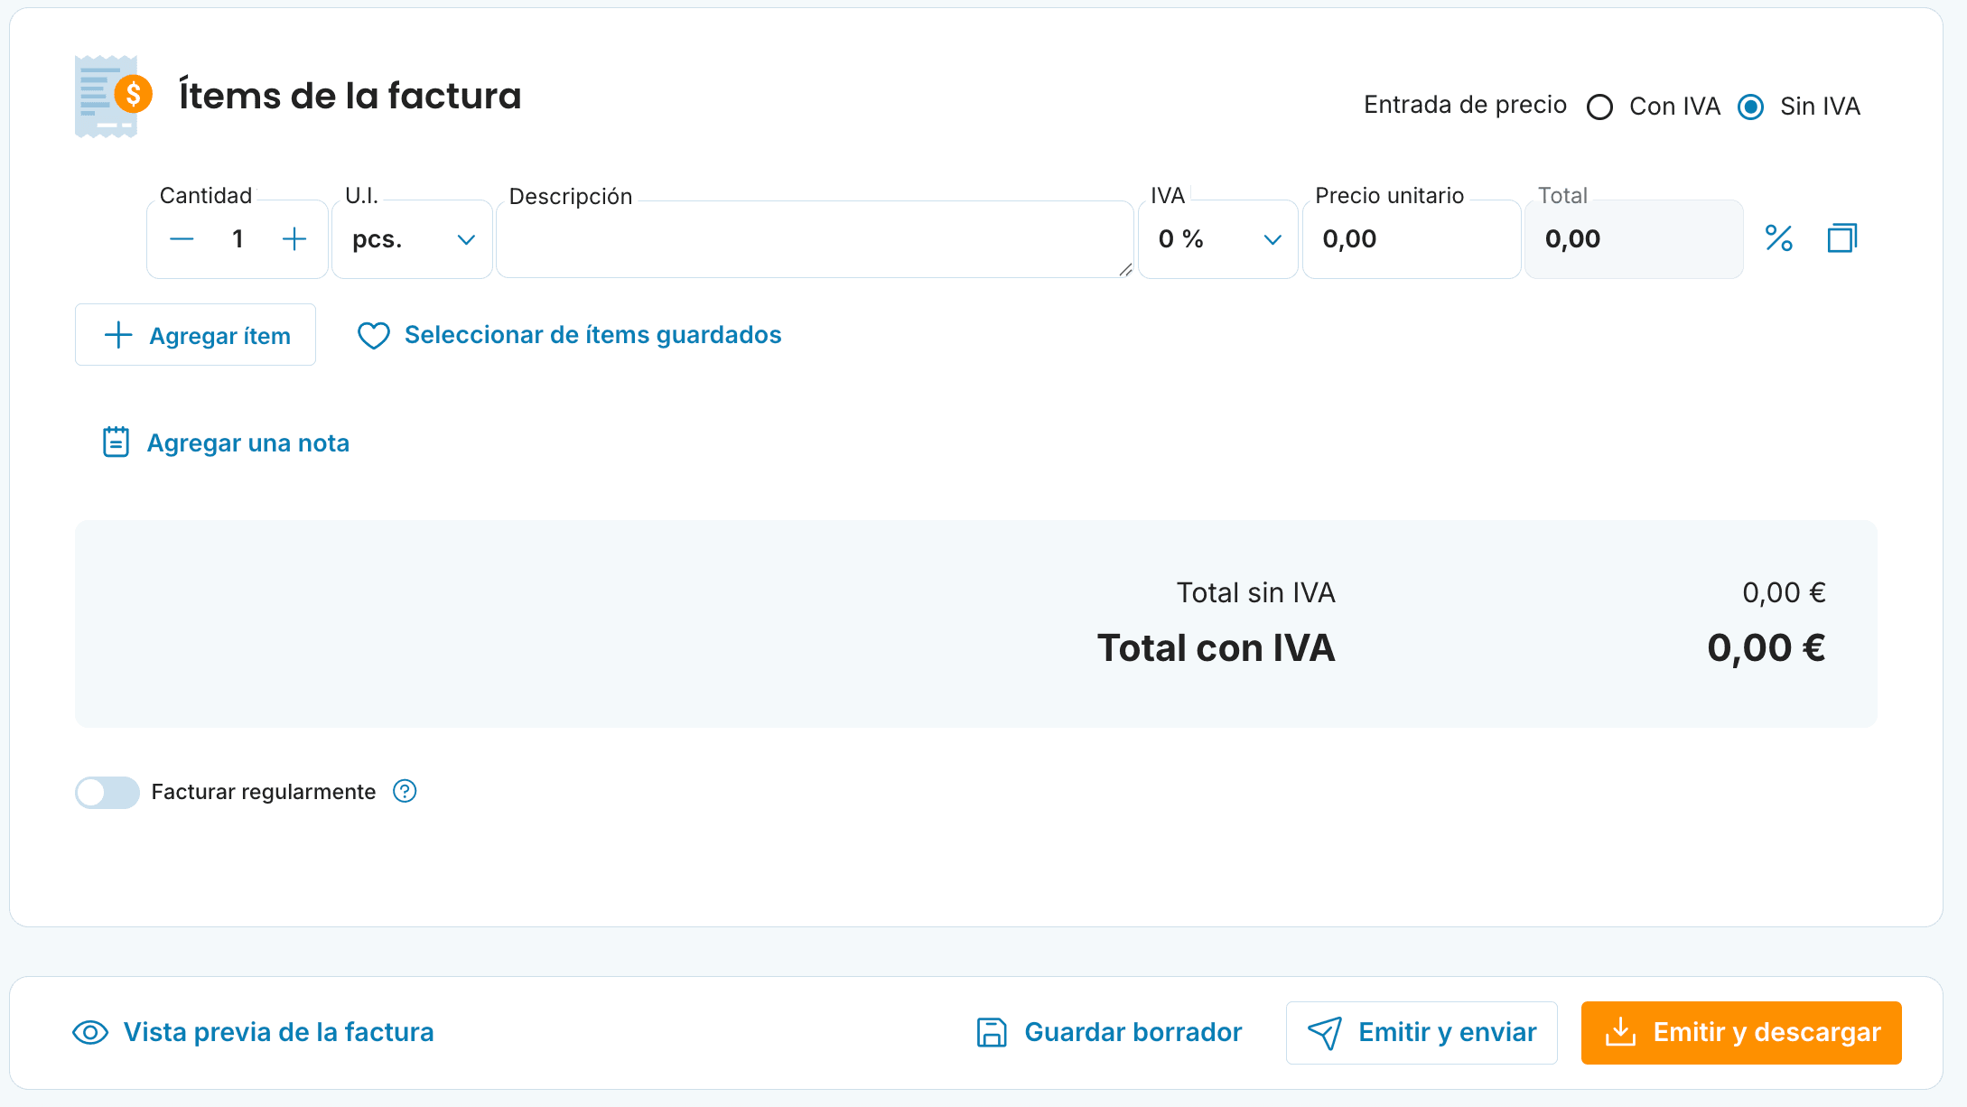Open the IVA 0 % dropdown

[x=1218, y=239]
